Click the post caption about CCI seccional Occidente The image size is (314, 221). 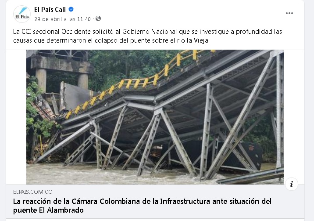(x=148, y=36)
